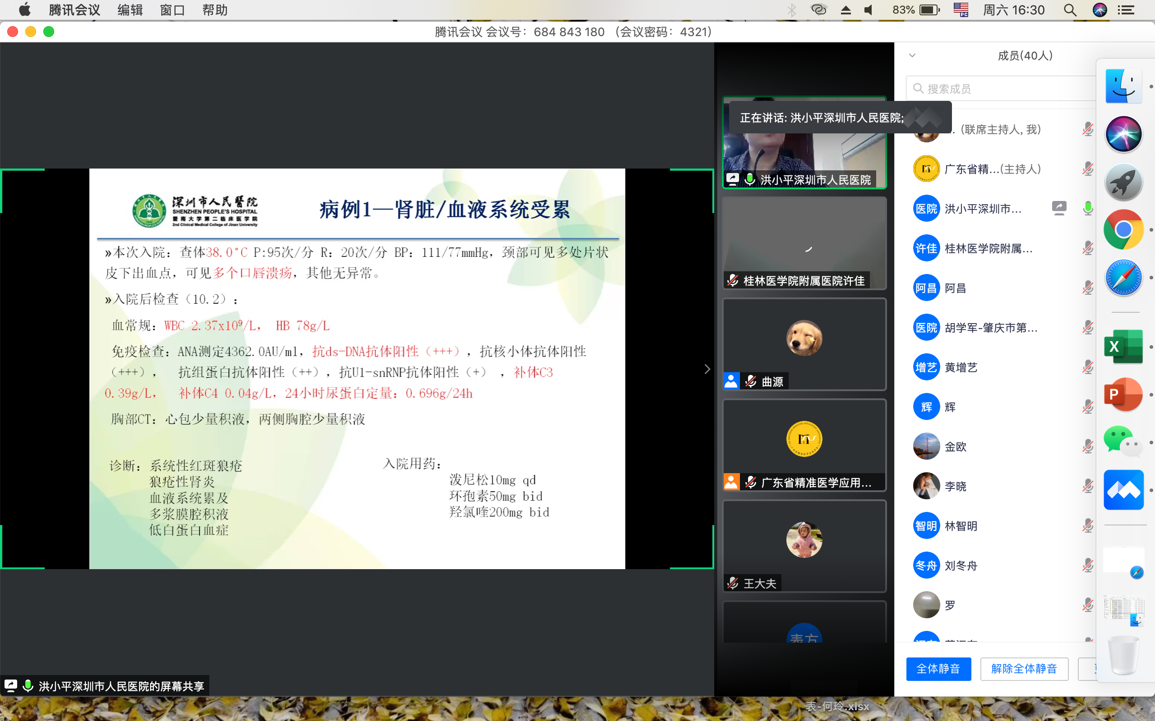
Task: Open the 帮助 menu
Action: 214,9
